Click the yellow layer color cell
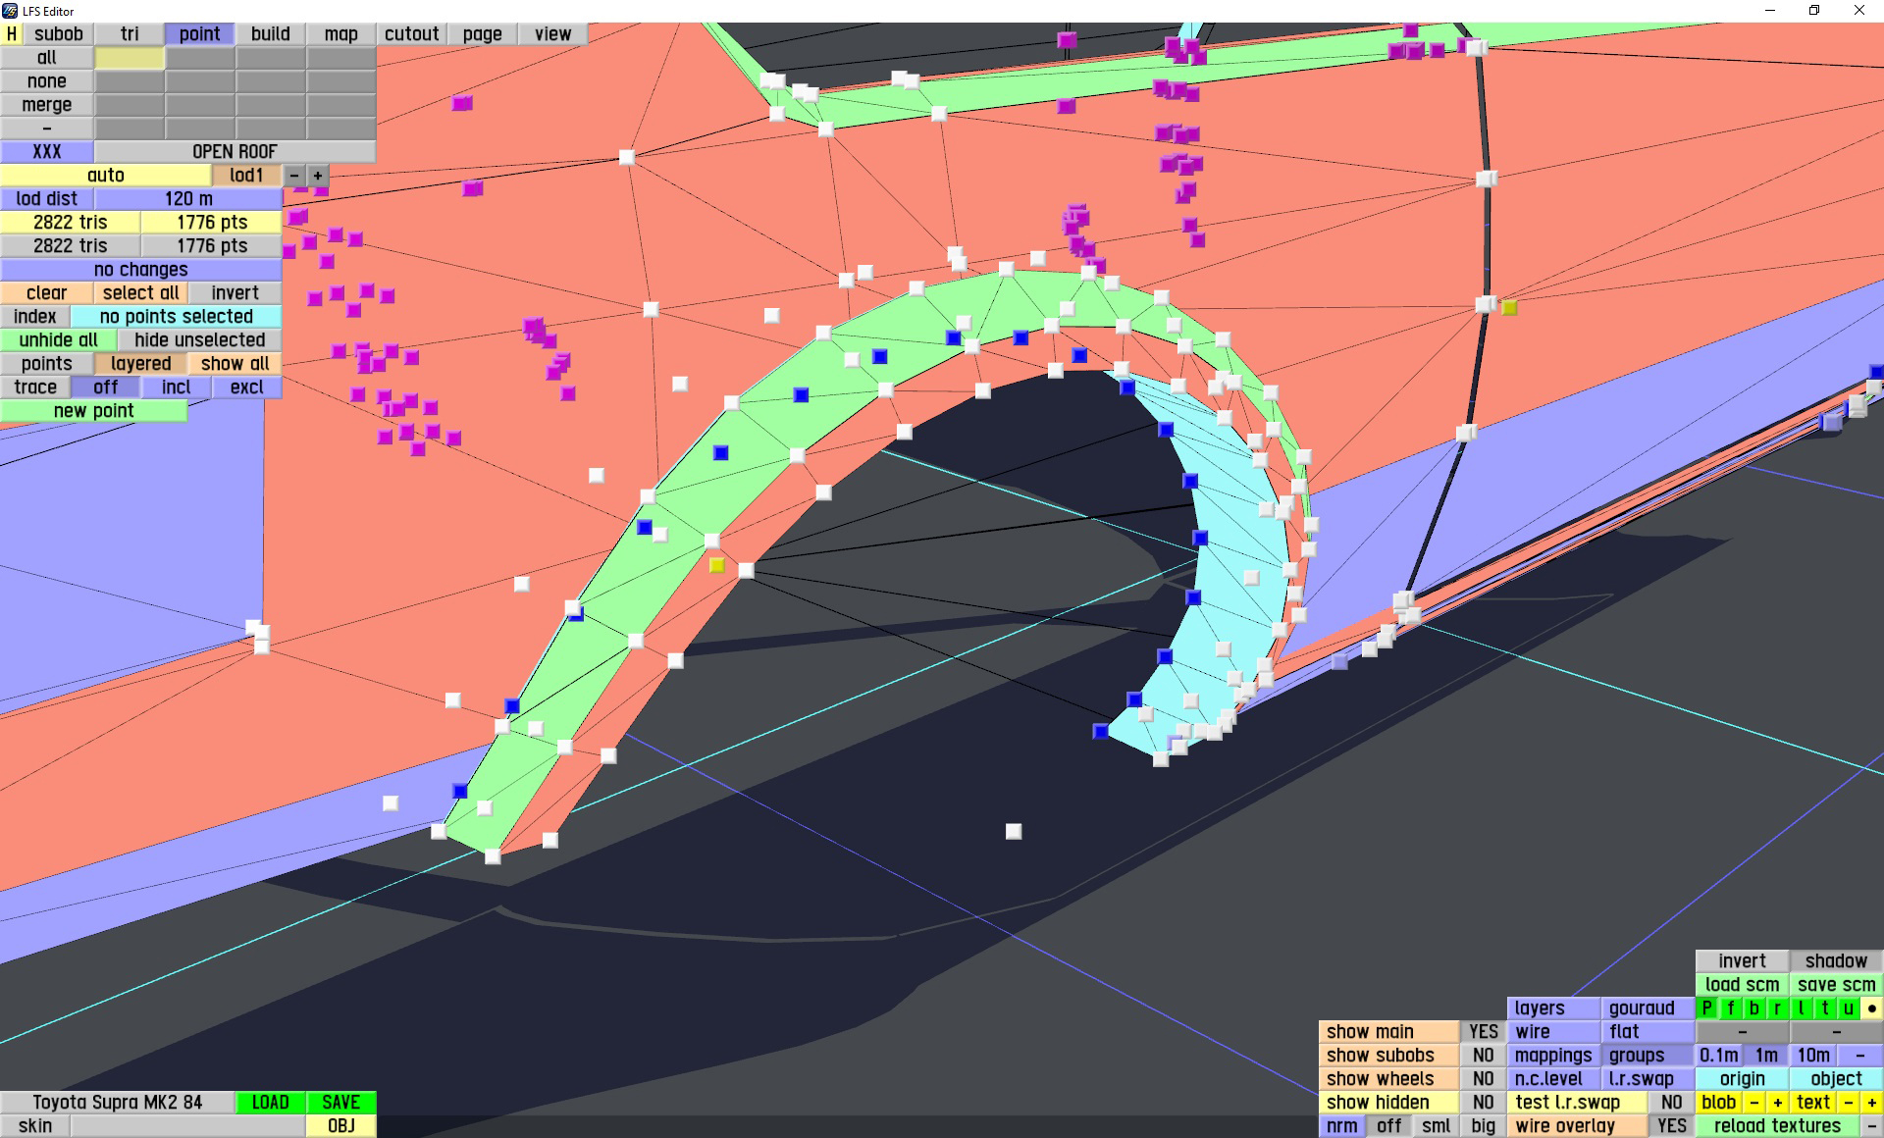This screenshot has width=1884, height=1138. [x=130, y=57]
